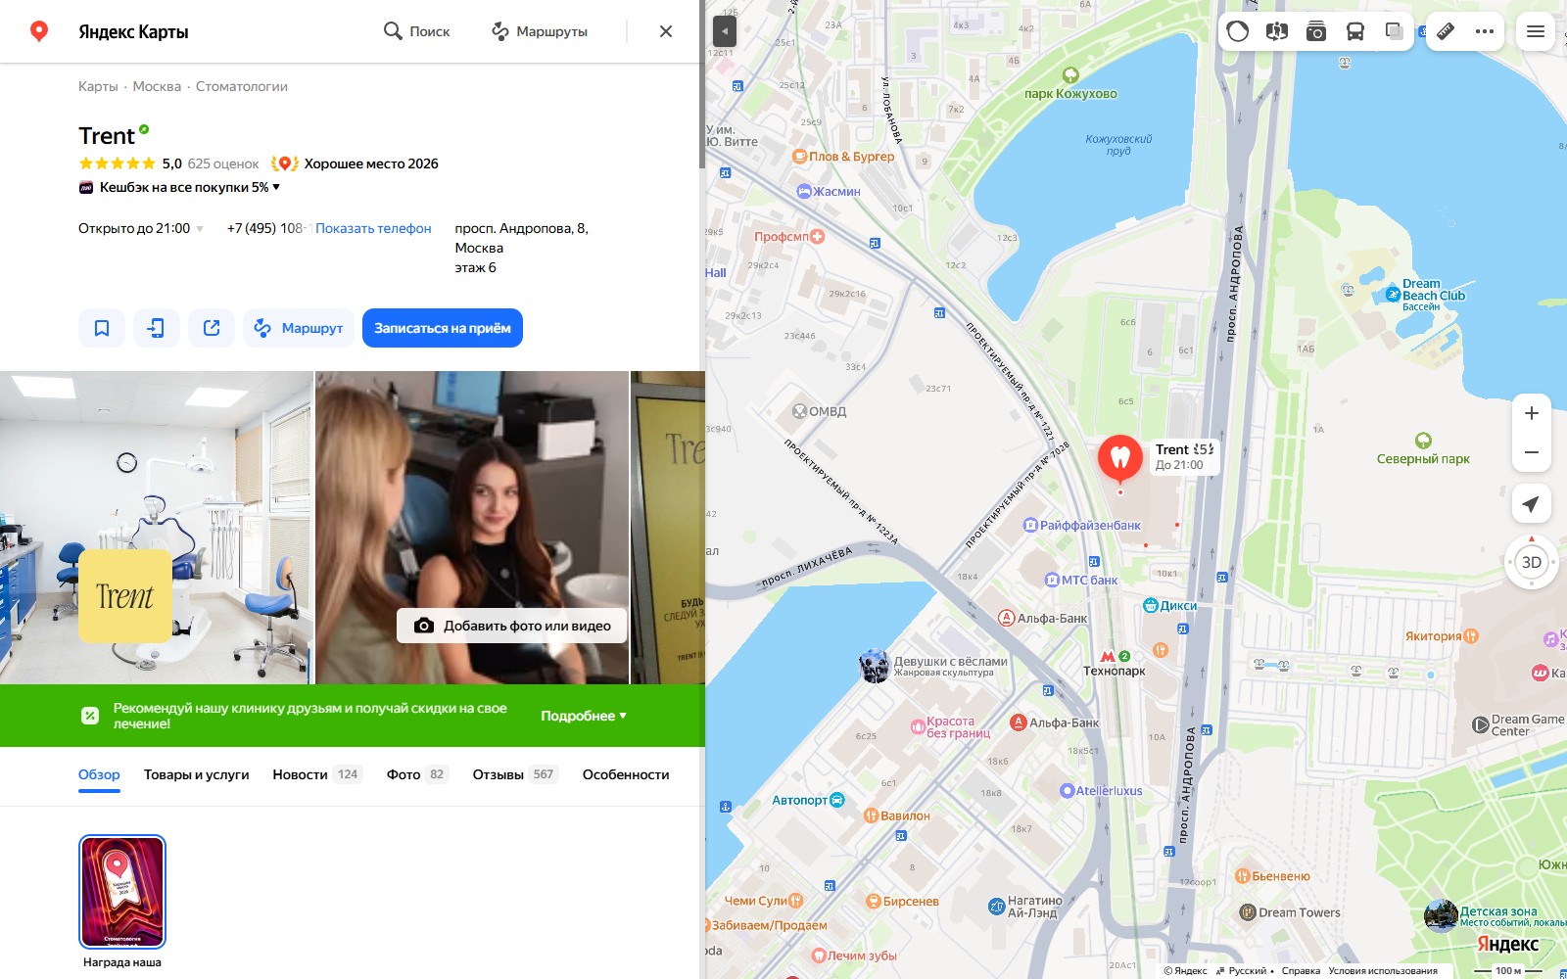Screen dimensions: 1567x979
Task: Expand Подробнее on the green banner
Action: 584,716
